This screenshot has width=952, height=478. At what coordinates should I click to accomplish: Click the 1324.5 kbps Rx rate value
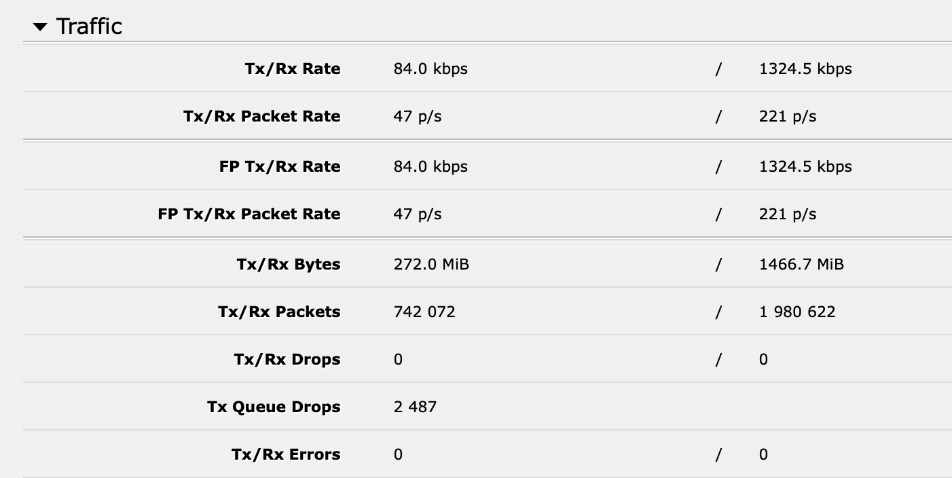[x=805, y=69]
